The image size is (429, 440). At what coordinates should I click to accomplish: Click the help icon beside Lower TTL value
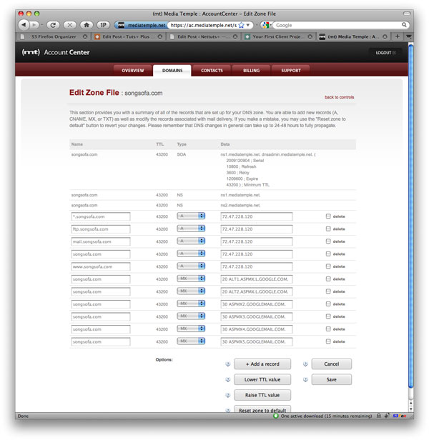point(228,380)
